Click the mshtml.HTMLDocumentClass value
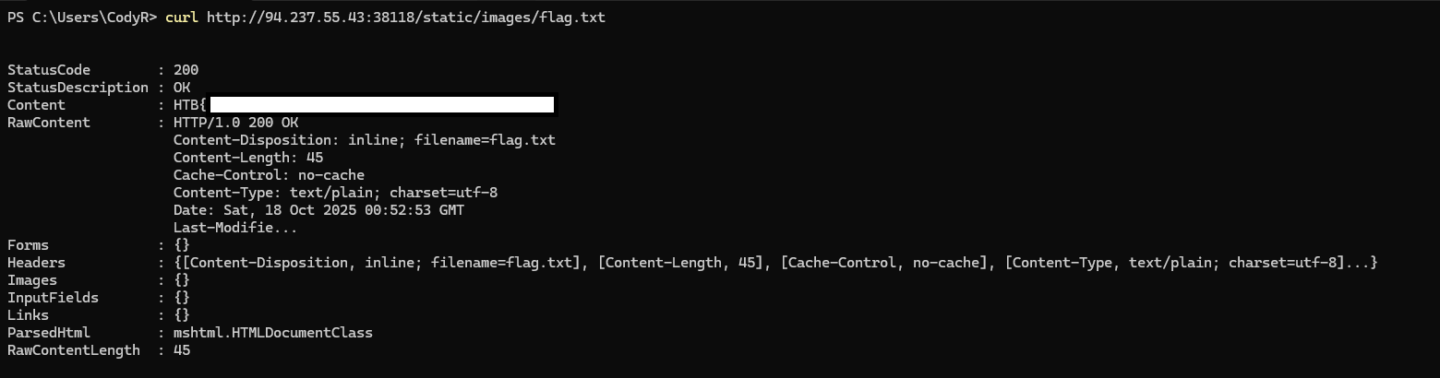The image size is (1440, 378). click(272, 333)
